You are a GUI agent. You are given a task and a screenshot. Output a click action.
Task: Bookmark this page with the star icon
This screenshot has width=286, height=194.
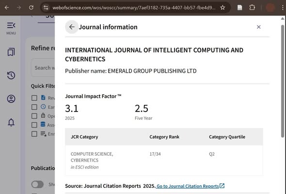[x=222, y=7]
